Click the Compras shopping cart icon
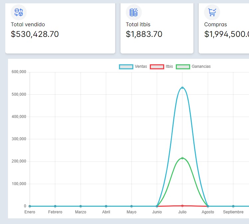This screenshot has height=224, width=249. pyautogui.click(x=212, y=13)
